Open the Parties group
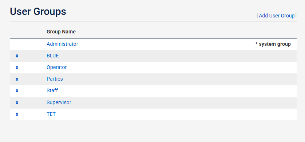This screenshot has height=142, width=305. click(55, 79)
